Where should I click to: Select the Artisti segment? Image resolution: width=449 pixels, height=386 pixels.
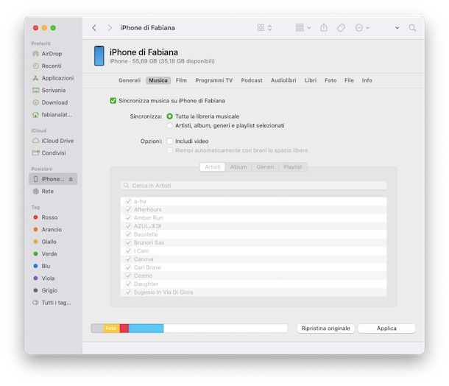coord(213,166)
